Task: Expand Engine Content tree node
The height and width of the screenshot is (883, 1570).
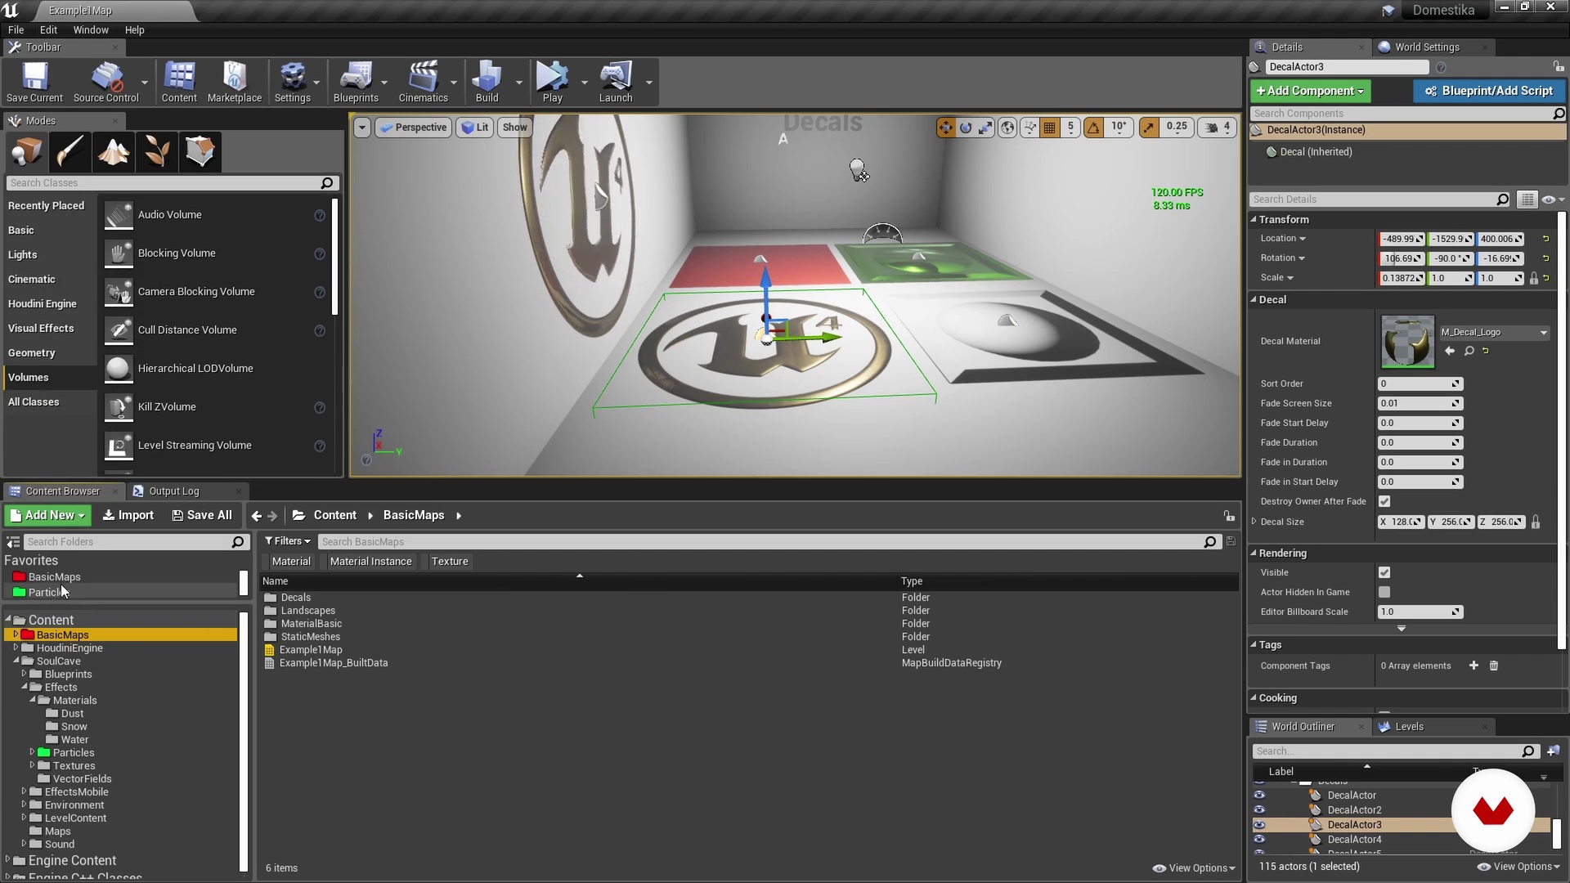Action: (7, 860)
